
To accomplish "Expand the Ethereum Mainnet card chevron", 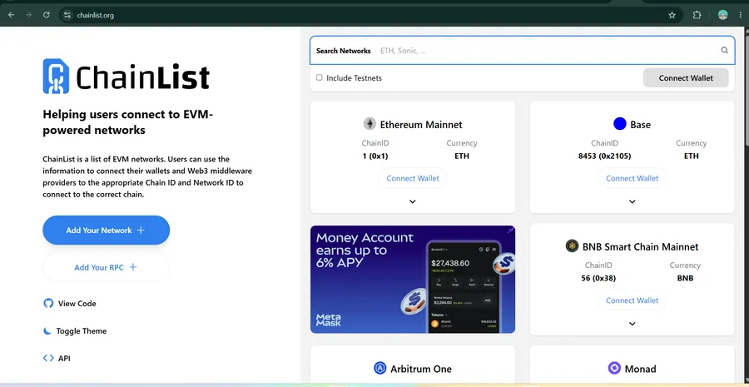I will (413, 201).
